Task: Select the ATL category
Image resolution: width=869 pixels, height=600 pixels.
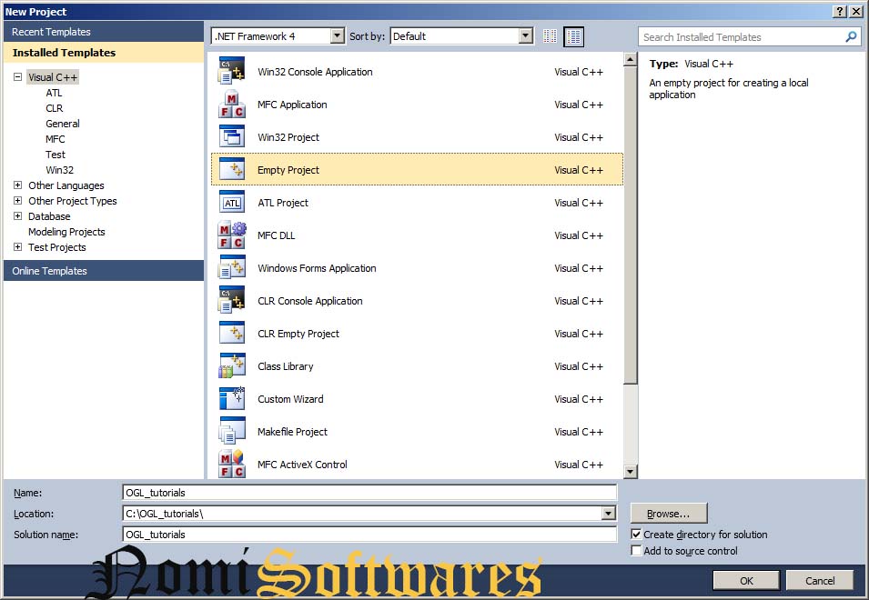Action: (x=54, y=93)
